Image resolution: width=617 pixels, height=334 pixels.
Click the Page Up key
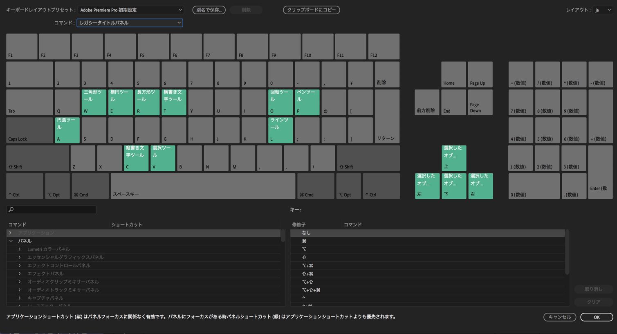tap(480, 74)
